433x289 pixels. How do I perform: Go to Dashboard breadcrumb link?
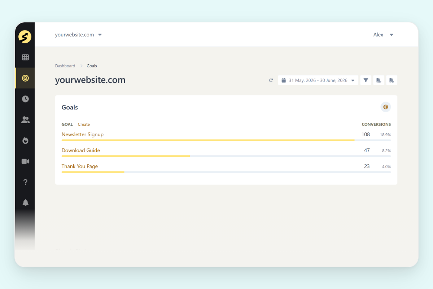[65, 66]
